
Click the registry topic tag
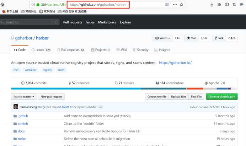(x=47, y=70)
